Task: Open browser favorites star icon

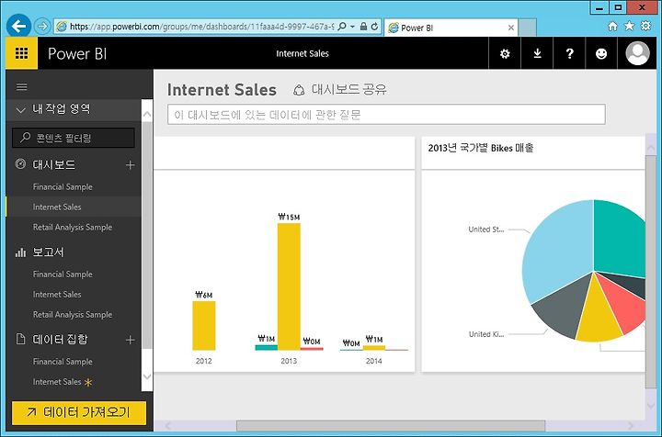Action: [x=629, y=26]
